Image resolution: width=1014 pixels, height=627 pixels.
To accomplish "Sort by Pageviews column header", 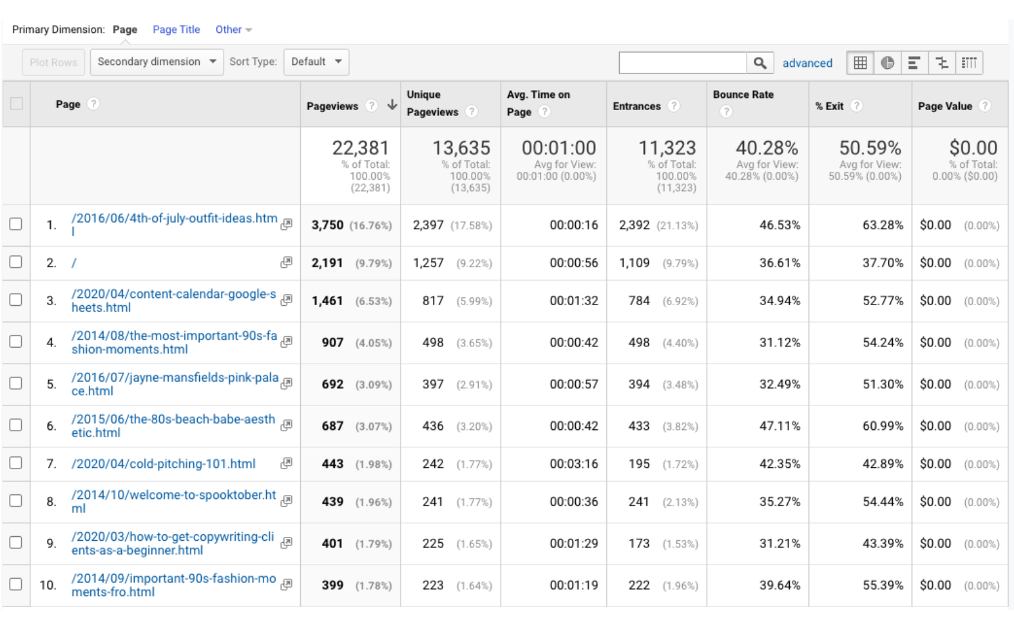I will point(332,106).
